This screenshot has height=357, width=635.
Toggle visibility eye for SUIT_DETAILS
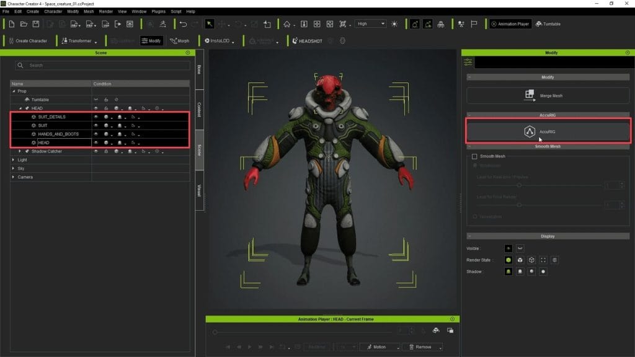click(x=96, y=117)
